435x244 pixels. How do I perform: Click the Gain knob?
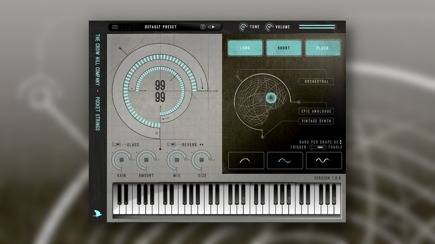[x=121, y=160]
